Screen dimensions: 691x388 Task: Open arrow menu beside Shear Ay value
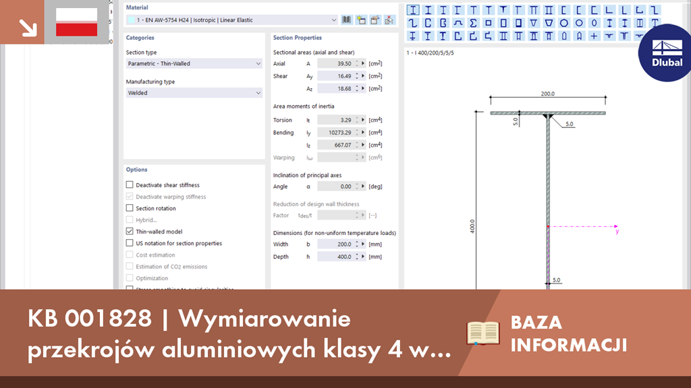(363, 76)
